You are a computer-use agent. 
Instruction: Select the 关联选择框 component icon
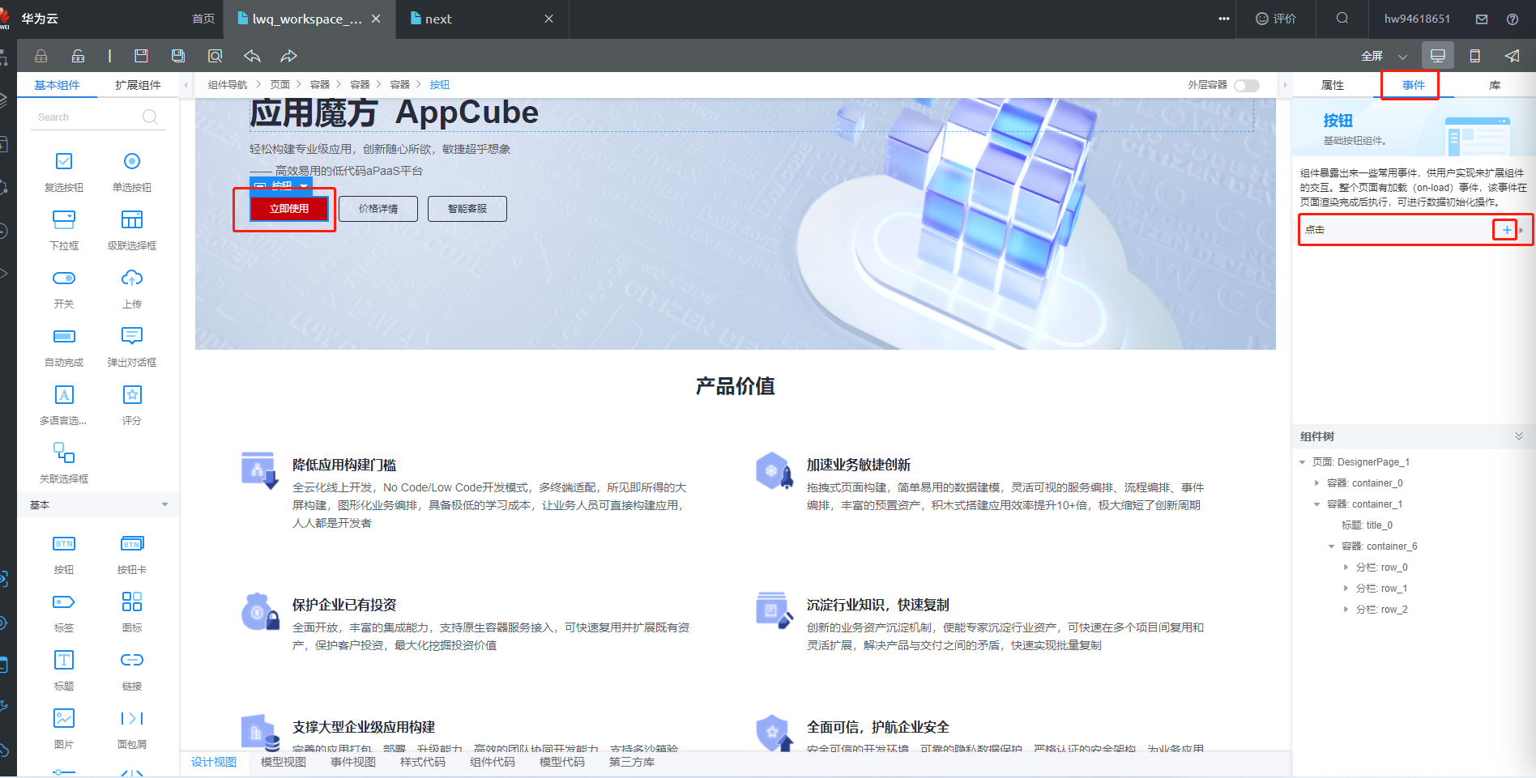click(64, 453)
